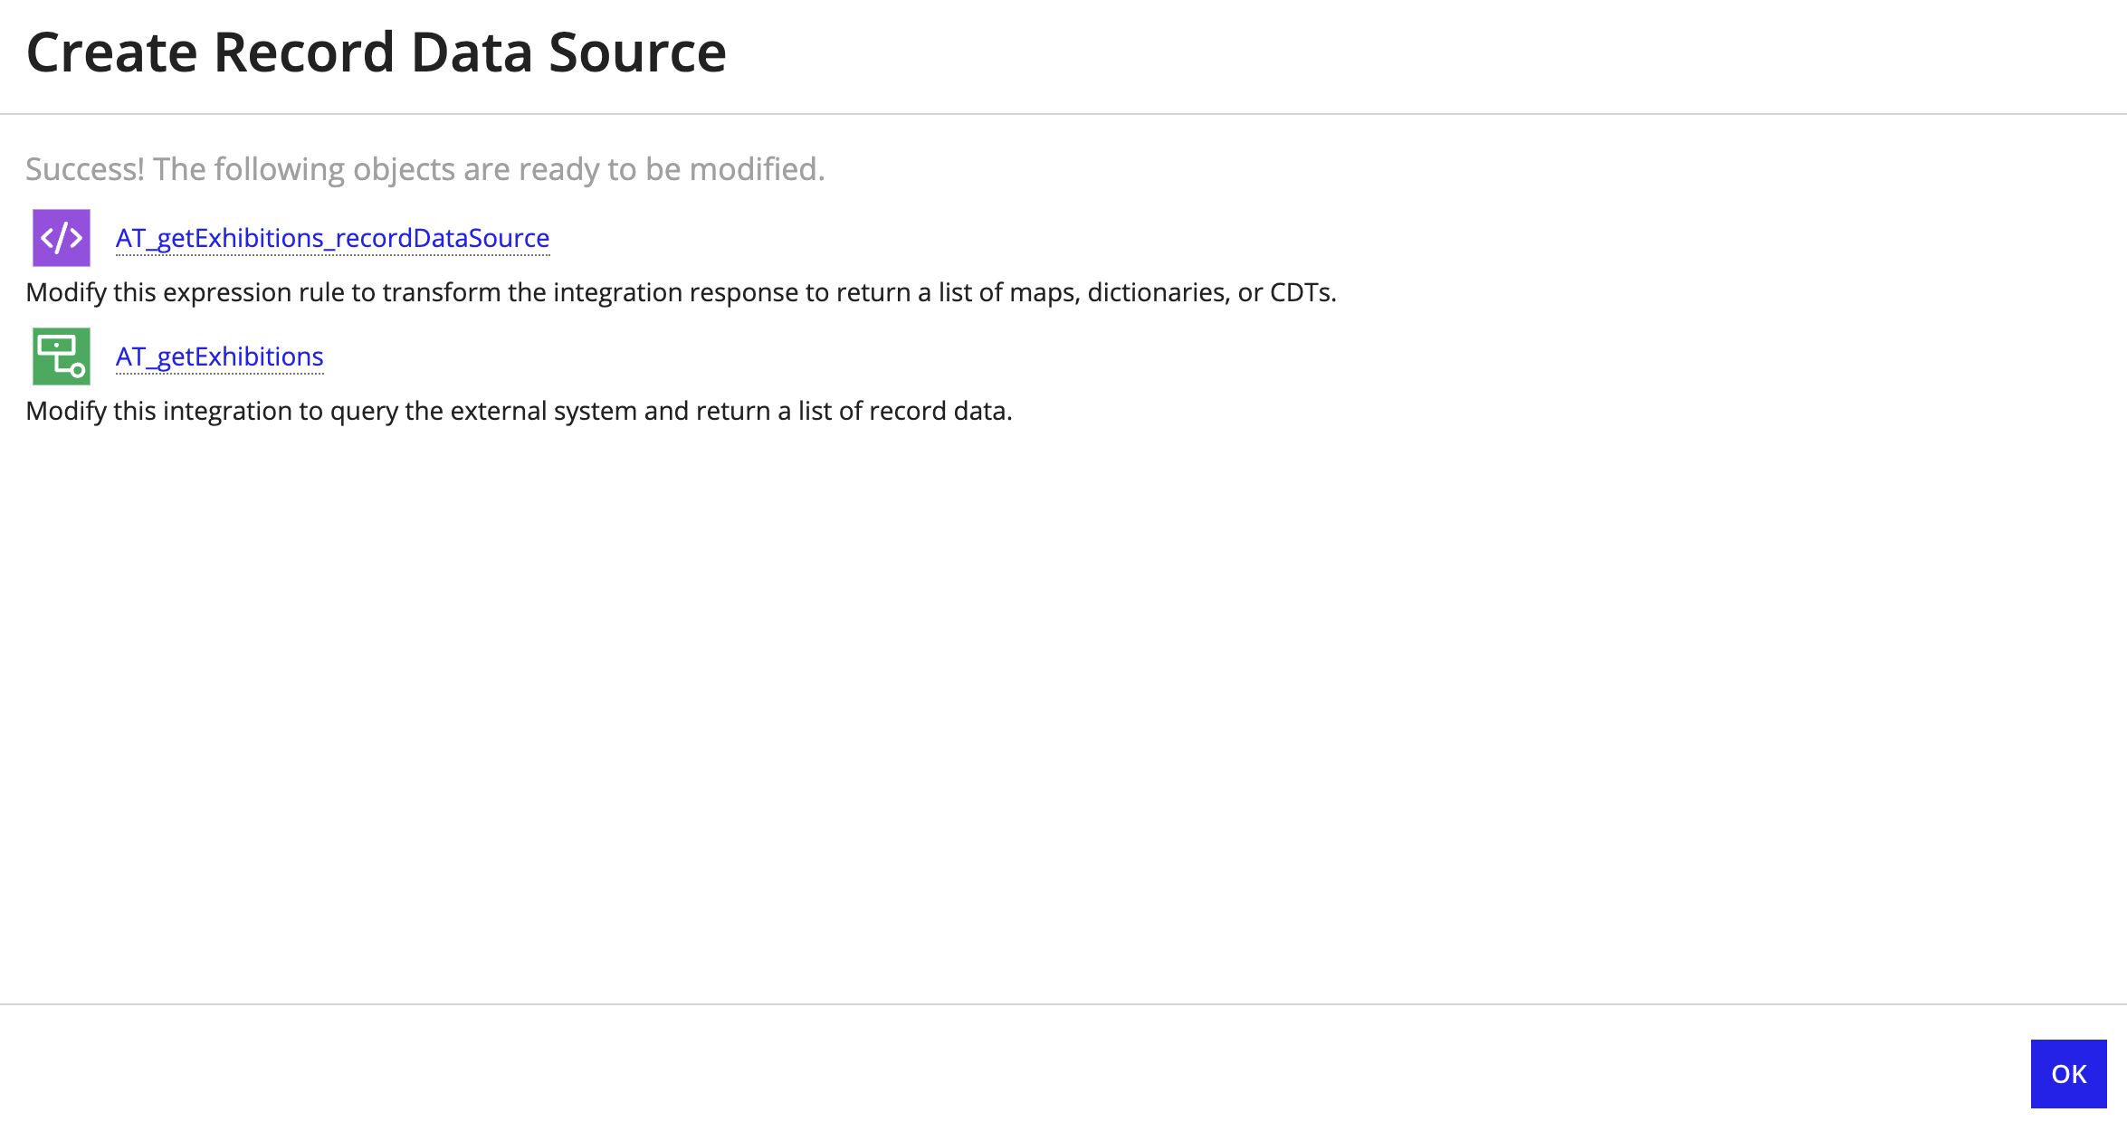
Task: Select the code brackets icon beside the record data source
Action: 60,237
